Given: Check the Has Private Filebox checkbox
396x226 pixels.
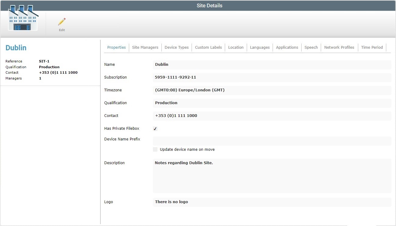Looking at the screenshot, I should pyautogui.click(x=155, y=128).
